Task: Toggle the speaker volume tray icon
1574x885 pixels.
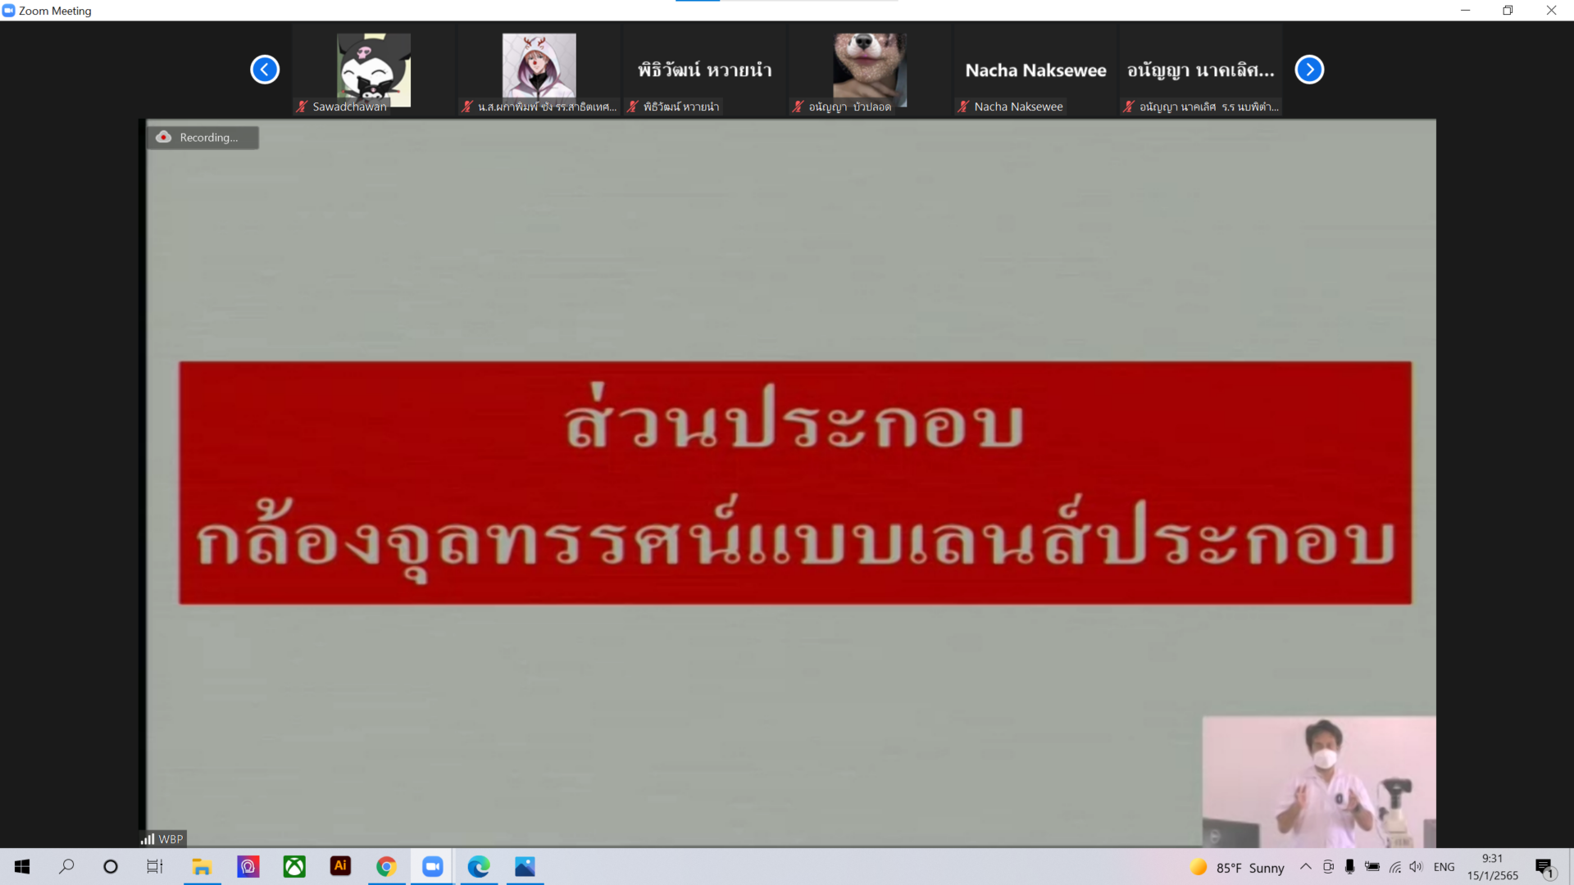Action: coord(1416,867)
